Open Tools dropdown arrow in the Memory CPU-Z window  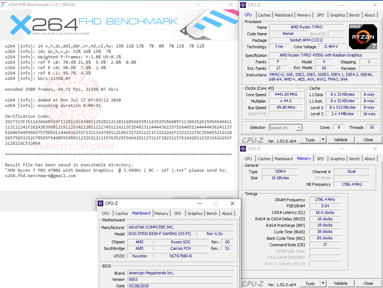[323, 283]
